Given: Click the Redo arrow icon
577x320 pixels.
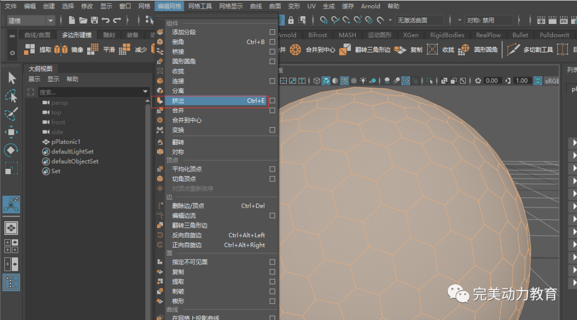Looking at the screenshot, I should tap(117, 20).
